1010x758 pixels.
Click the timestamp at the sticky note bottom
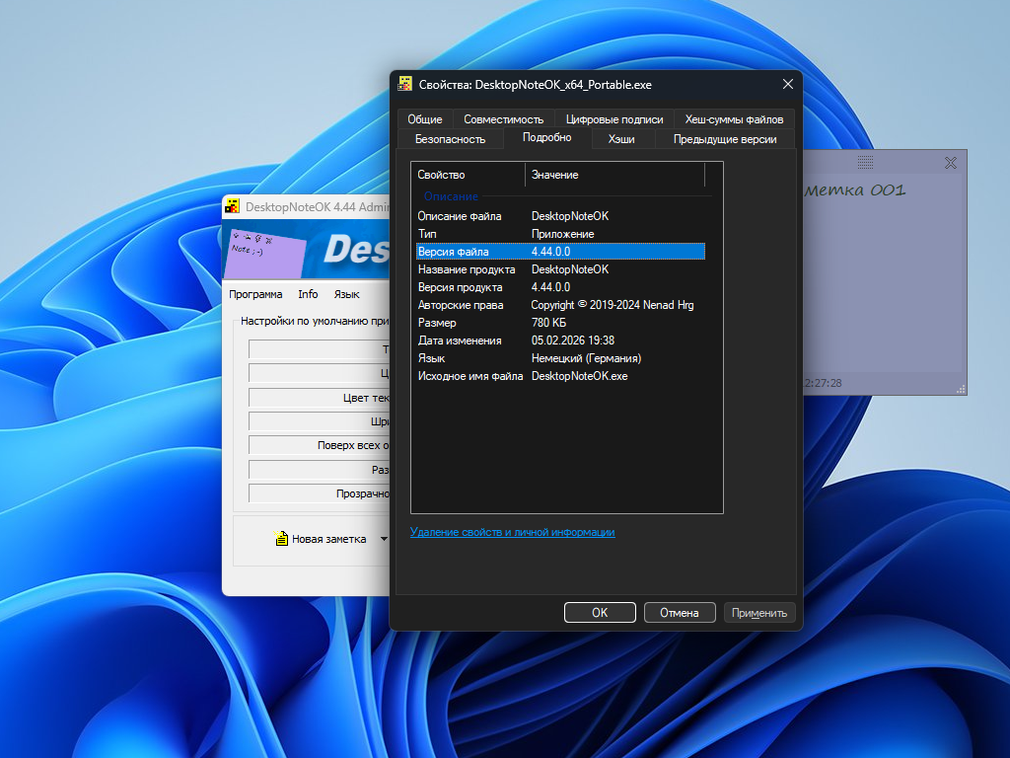pyautogui.click(x=824, y=383)
